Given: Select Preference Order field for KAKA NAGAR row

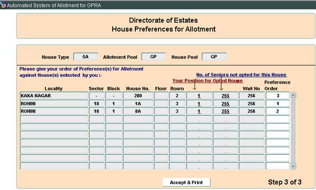Looking at the screenshot, I should pos(278,95).
